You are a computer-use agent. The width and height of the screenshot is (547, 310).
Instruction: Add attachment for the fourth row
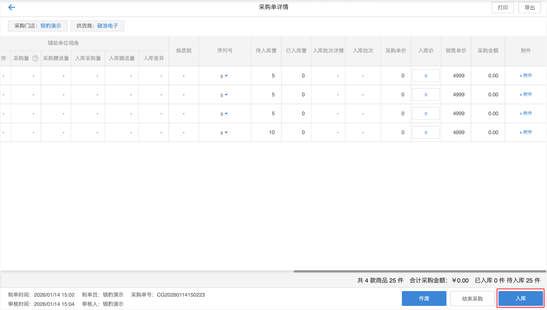(526, 132)
